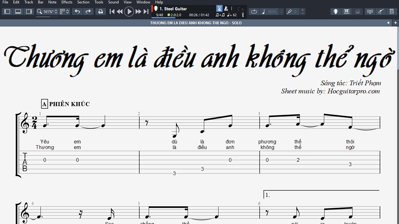399x224 pixels.
Task: Open the Bar menu
Action: click(x=41, y=2)
